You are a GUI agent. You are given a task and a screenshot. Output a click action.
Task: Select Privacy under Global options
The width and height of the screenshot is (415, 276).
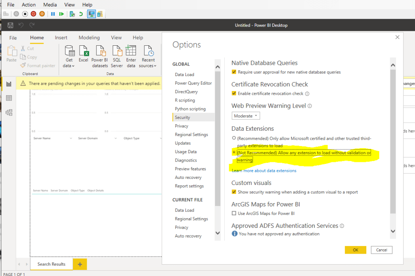coord(181,126)
